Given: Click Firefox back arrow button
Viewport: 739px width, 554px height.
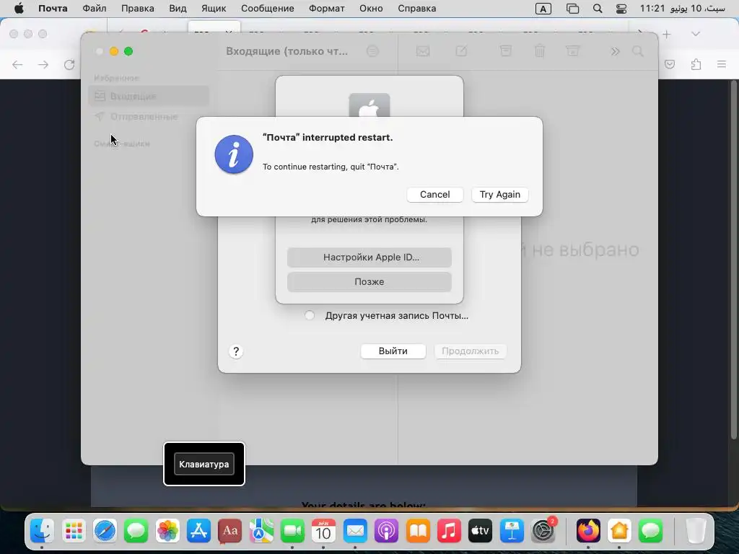Looking at the screenshot, I should pyautogui.click(x=17, y=64).
